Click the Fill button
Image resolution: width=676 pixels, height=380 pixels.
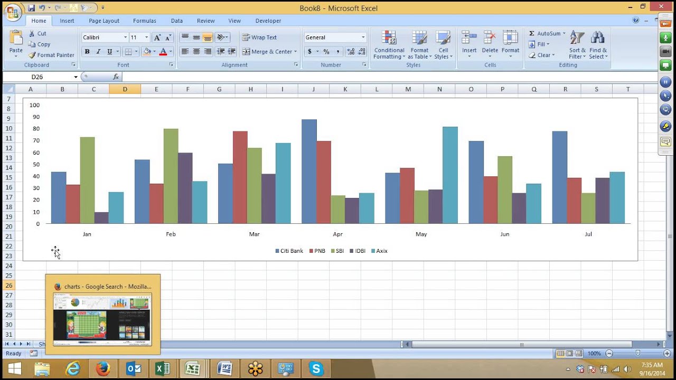pyautogui.click(x=540, y=44)
